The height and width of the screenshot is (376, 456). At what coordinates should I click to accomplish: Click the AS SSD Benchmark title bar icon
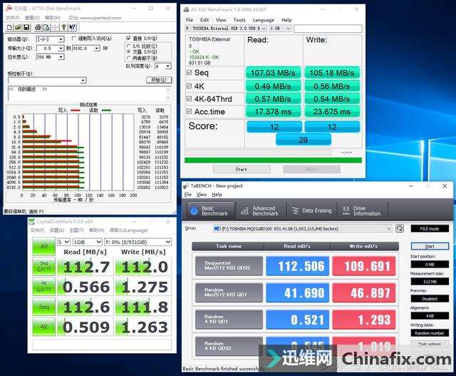point(187,9)
